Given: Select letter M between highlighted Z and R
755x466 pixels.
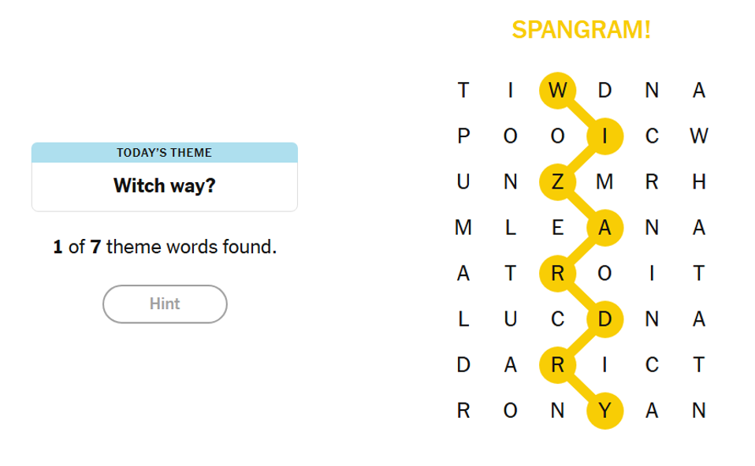Looking at the screenshot, I should (604, 182).
